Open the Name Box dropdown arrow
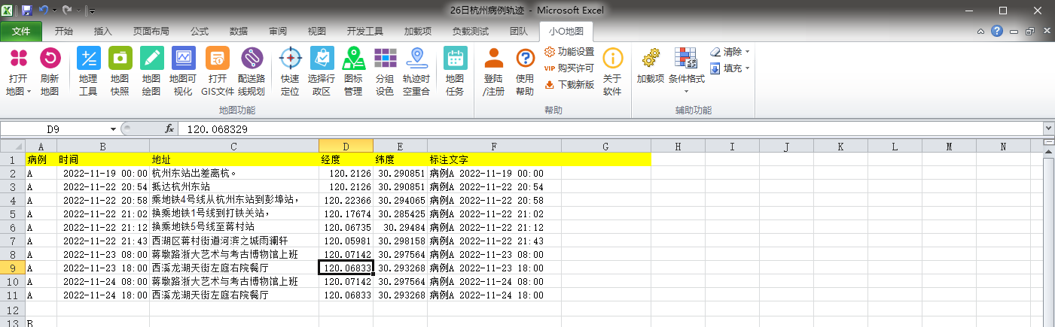 point(113,129)
